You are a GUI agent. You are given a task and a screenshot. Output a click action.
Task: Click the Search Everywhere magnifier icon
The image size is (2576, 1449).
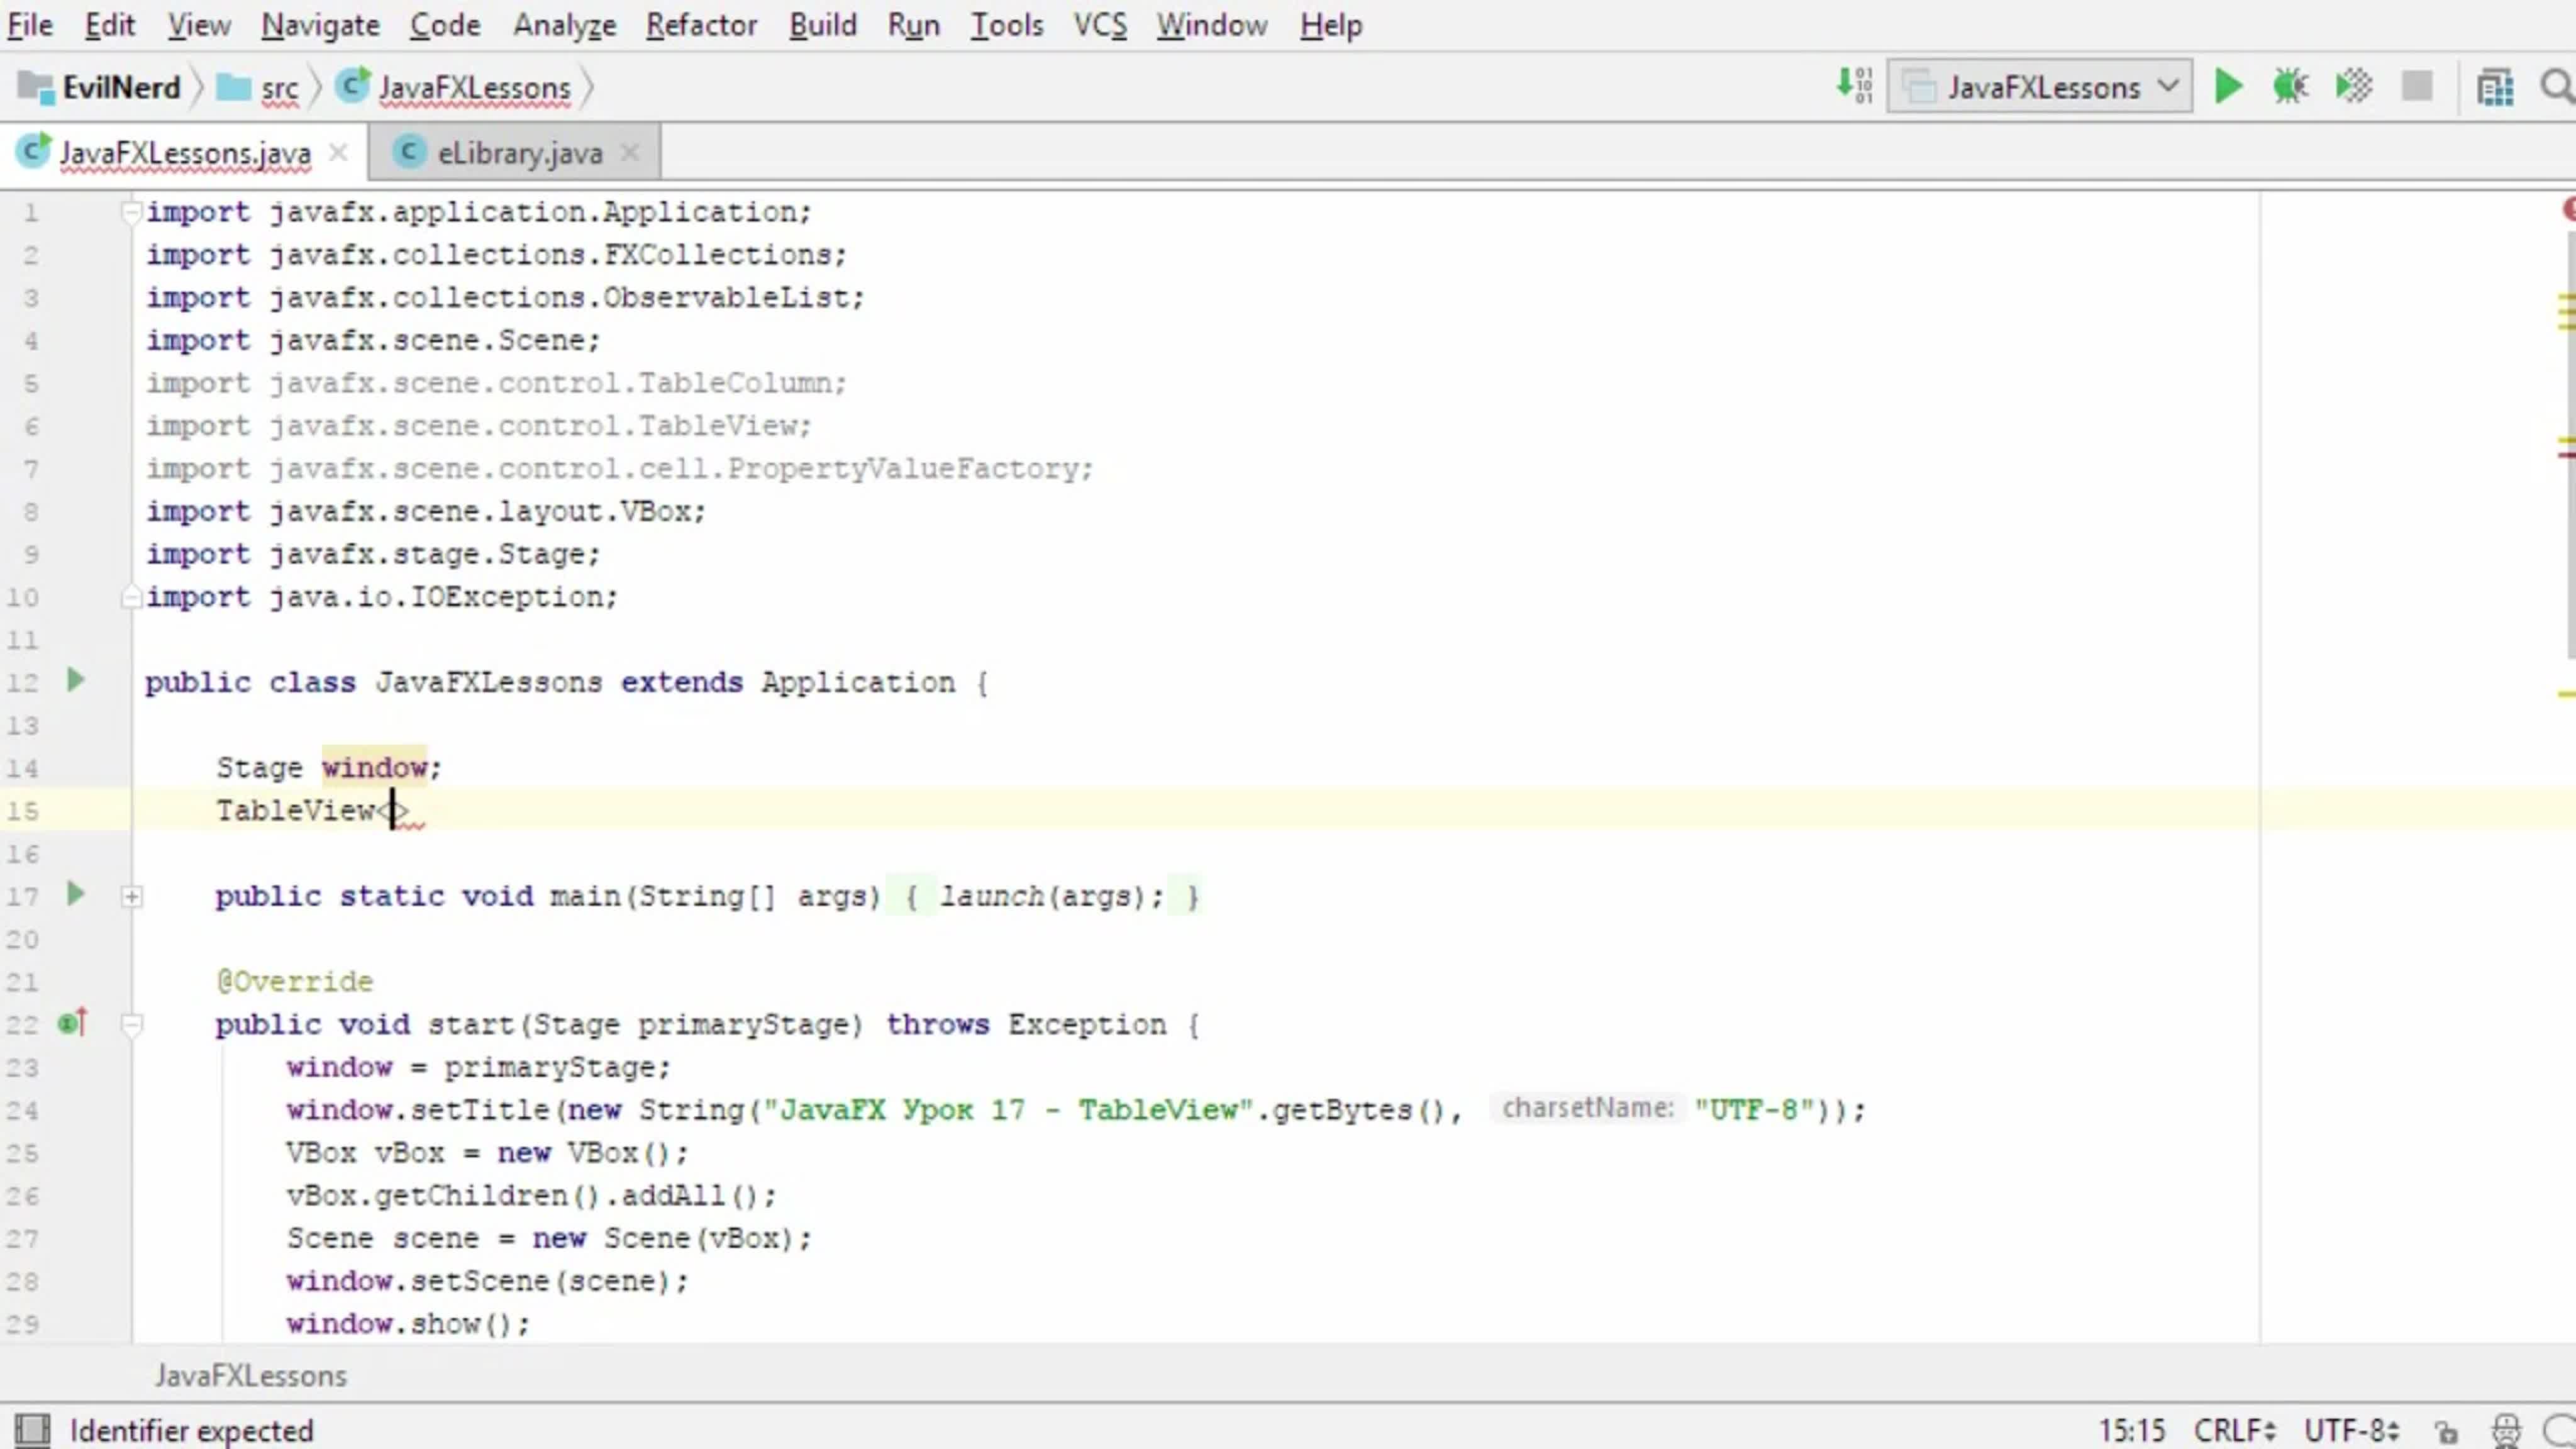point(2556,87)
